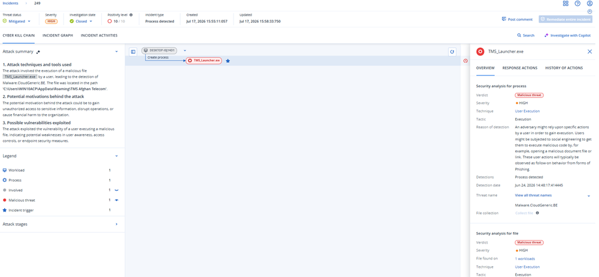Click Remediate entire incident button

click(565, 19)
